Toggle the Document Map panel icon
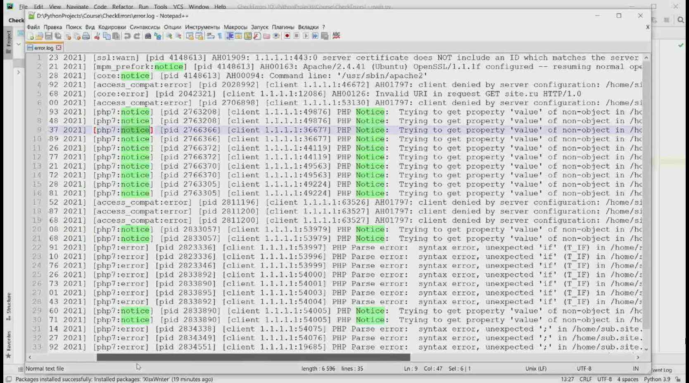 248,36
